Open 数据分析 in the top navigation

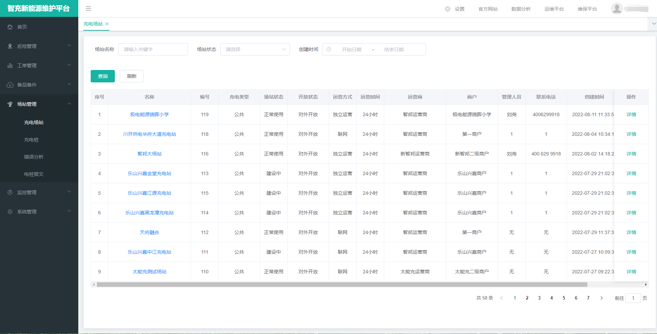pos(521,9)
